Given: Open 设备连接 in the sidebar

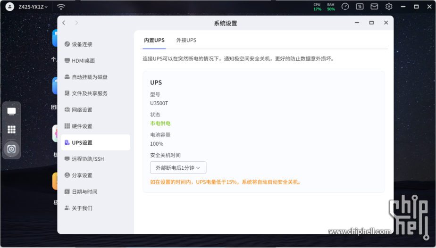Looking at the screenshot, I should (82, 44).
